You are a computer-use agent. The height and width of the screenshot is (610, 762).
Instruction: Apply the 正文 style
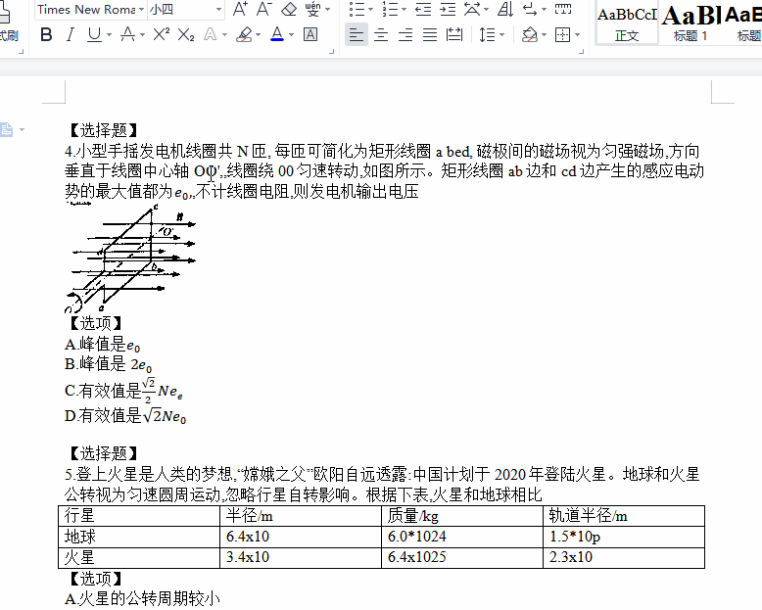click(627, 23)
